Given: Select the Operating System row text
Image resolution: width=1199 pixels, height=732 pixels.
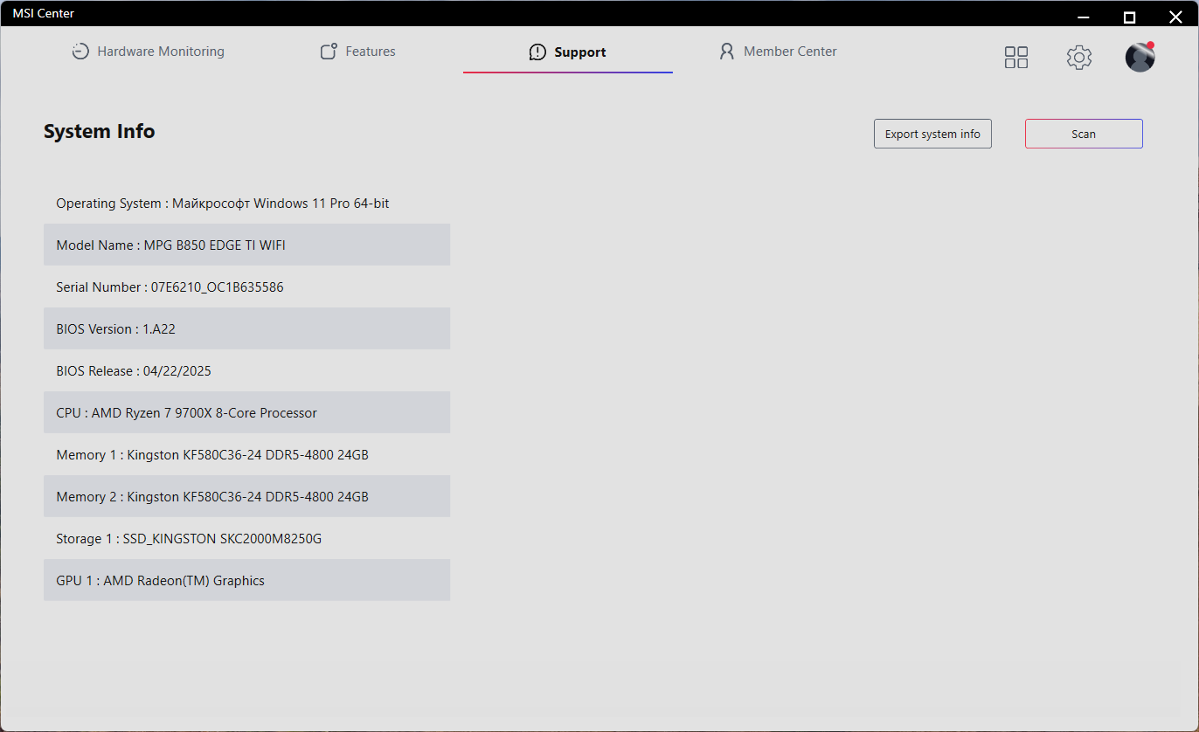Looking at the screenshot, I should click(223, 204).
